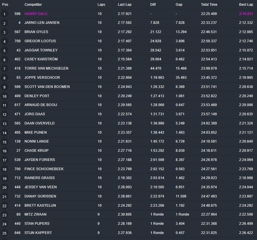Click the position 7 circle badge
Screen dimensions: 257x240
click(x=4, y=69)
